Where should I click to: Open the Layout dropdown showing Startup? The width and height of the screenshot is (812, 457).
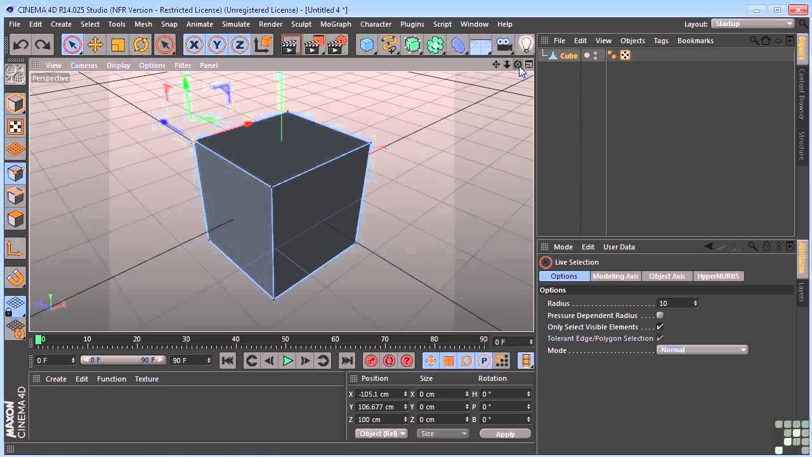[753, 24]
